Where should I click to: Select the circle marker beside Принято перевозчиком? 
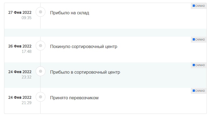pos(41,97)
